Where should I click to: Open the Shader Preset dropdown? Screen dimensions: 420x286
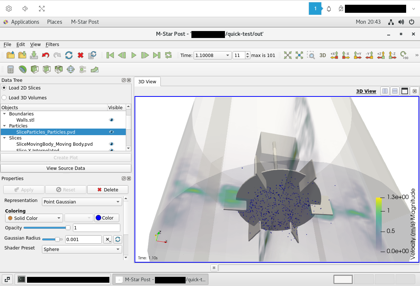pos(82,249)
